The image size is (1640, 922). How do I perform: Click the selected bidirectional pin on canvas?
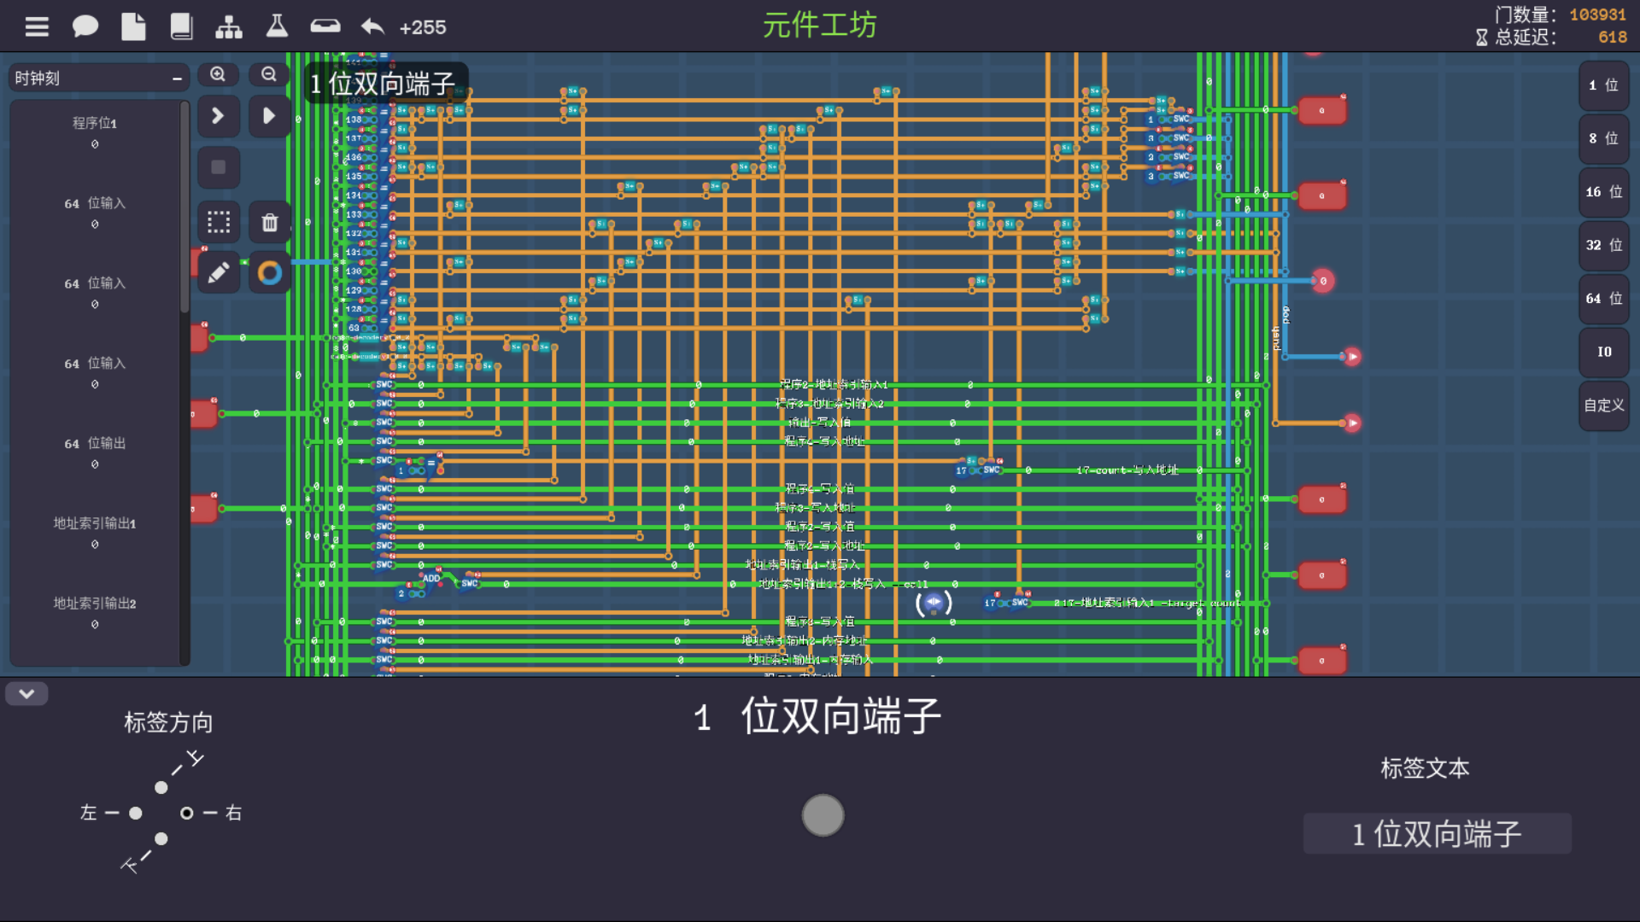coord(934,603)
